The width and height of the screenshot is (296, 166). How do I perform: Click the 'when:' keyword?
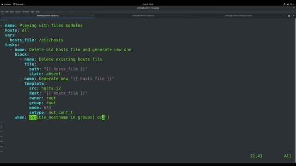(20, 118)
